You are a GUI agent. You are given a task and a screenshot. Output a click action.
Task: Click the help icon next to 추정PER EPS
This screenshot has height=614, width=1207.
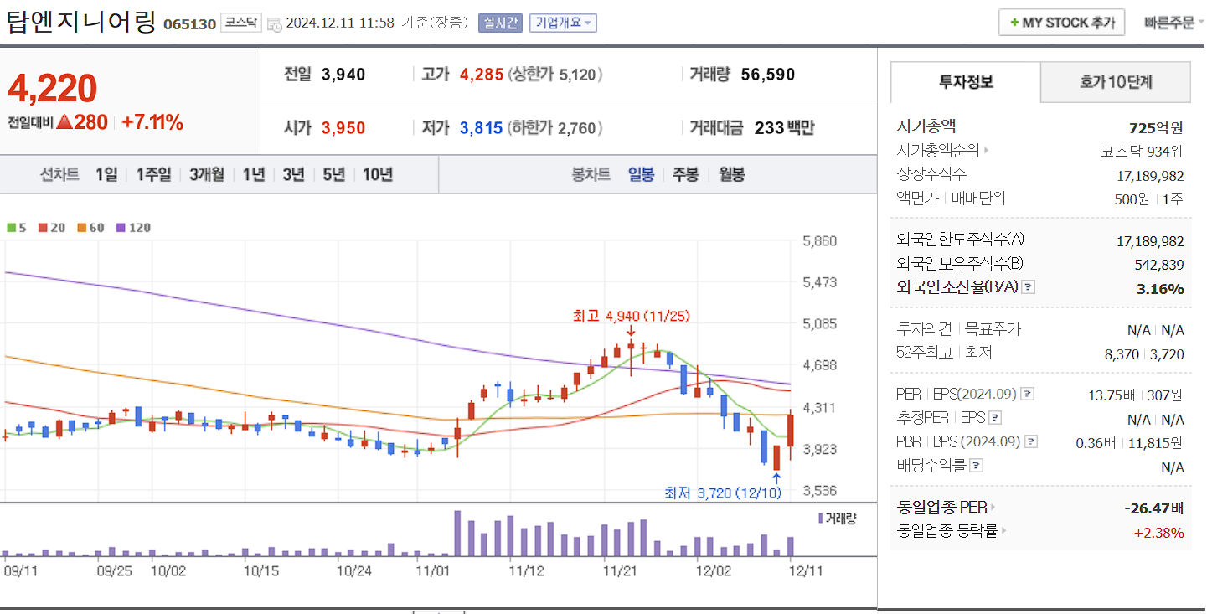(994, 417)
